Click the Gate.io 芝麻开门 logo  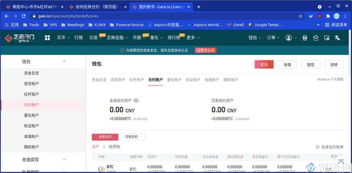click(20, 38)
